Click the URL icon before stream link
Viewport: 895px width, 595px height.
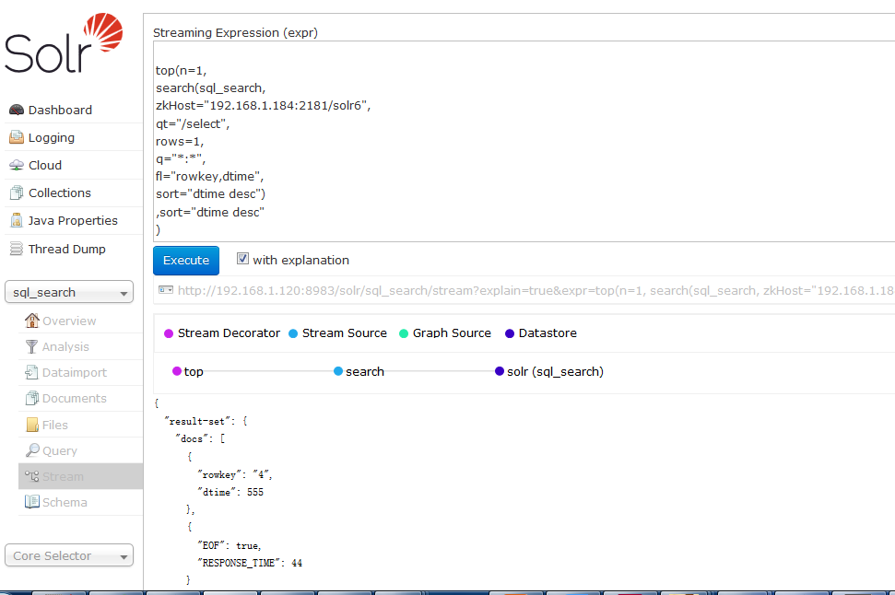(166, 290)
